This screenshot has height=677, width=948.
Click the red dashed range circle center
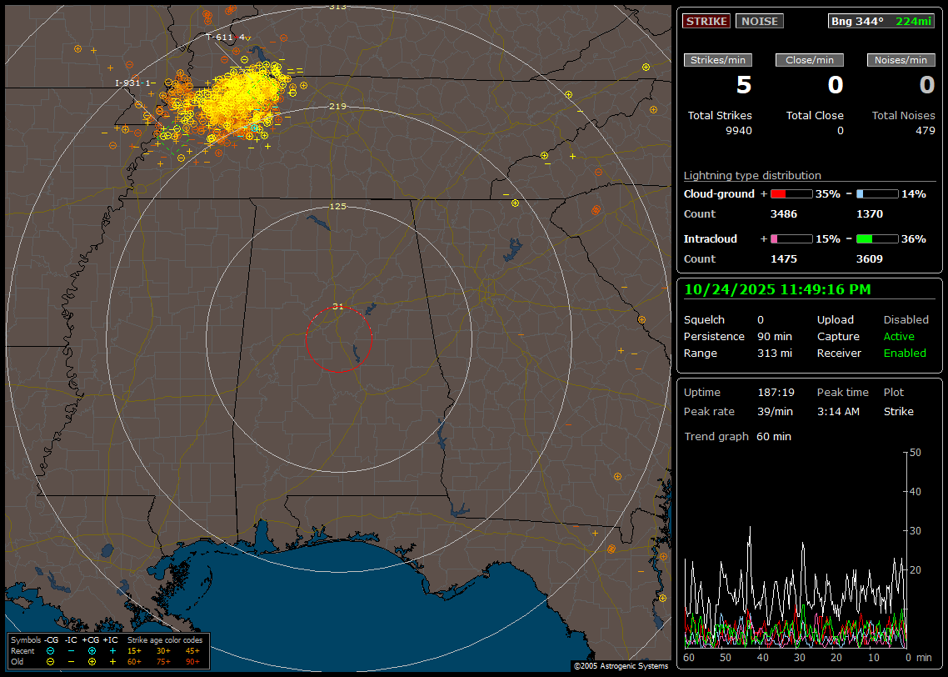click(338, 339)
